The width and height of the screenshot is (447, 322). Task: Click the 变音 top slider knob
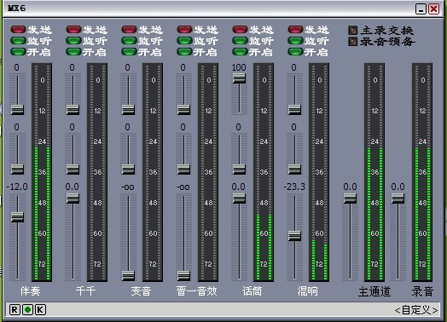(x=128, y=110)
